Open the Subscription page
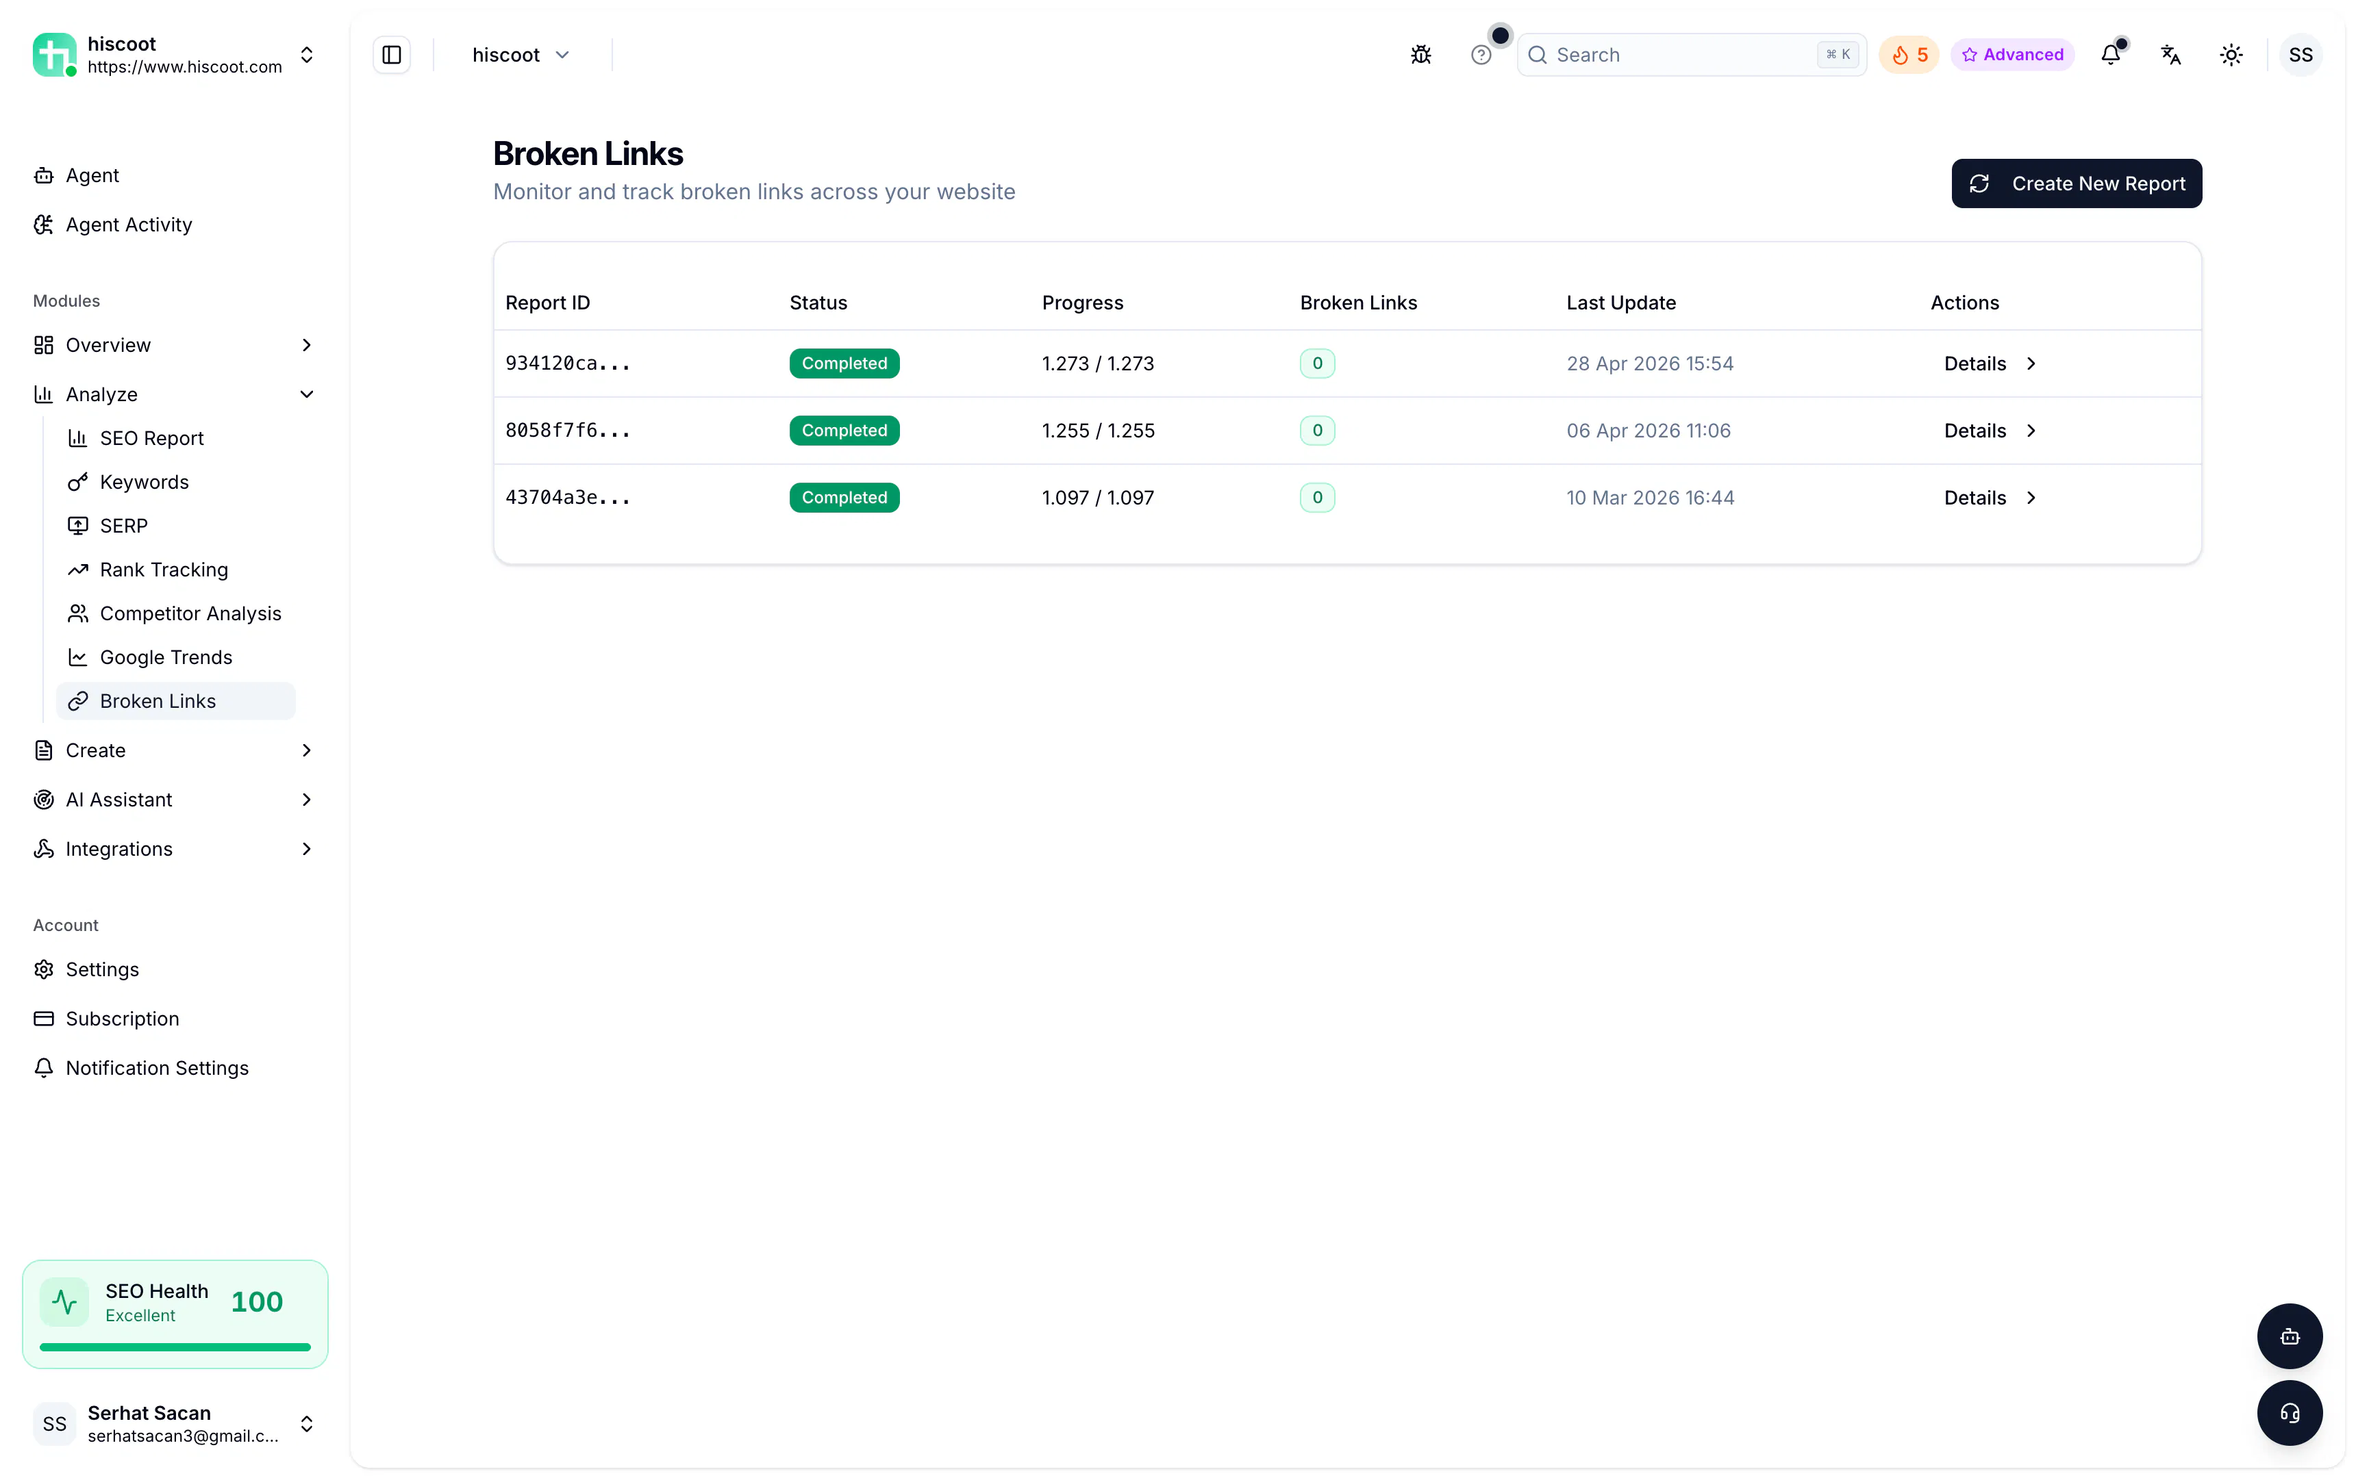 click(x=174, y=1019)
